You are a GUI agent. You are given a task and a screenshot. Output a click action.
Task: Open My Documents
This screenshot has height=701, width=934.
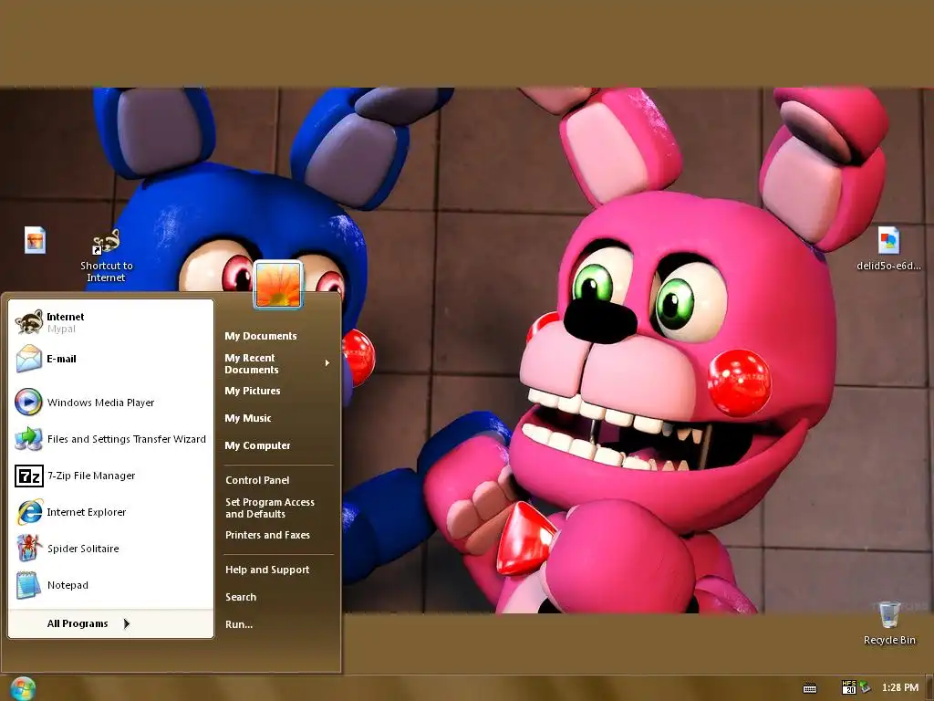261,336
